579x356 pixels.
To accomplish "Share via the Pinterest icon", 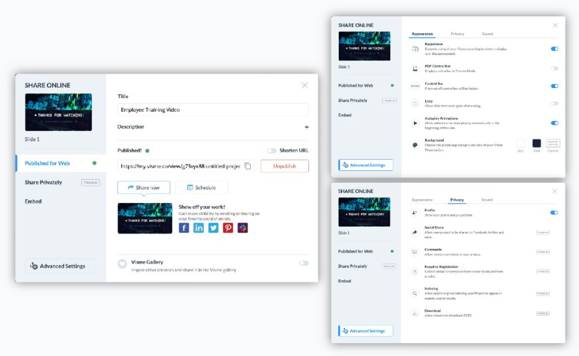I will tap(228, 228).
